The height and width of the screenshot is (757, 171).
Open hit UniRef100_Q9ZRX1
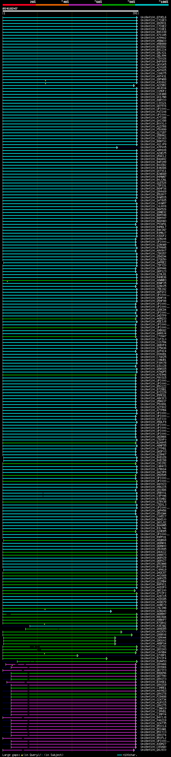(x=153, y=23)
